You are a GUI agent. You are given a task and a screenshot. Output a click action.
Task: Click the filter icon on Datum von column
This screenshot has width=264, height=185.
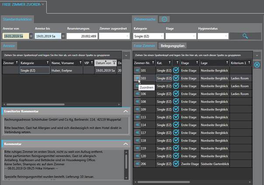tap(113, 63)
